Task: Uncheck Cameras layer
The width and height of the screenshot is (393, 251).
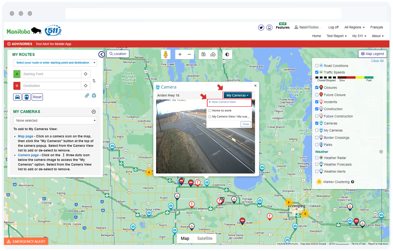Action: click(317, 124)
